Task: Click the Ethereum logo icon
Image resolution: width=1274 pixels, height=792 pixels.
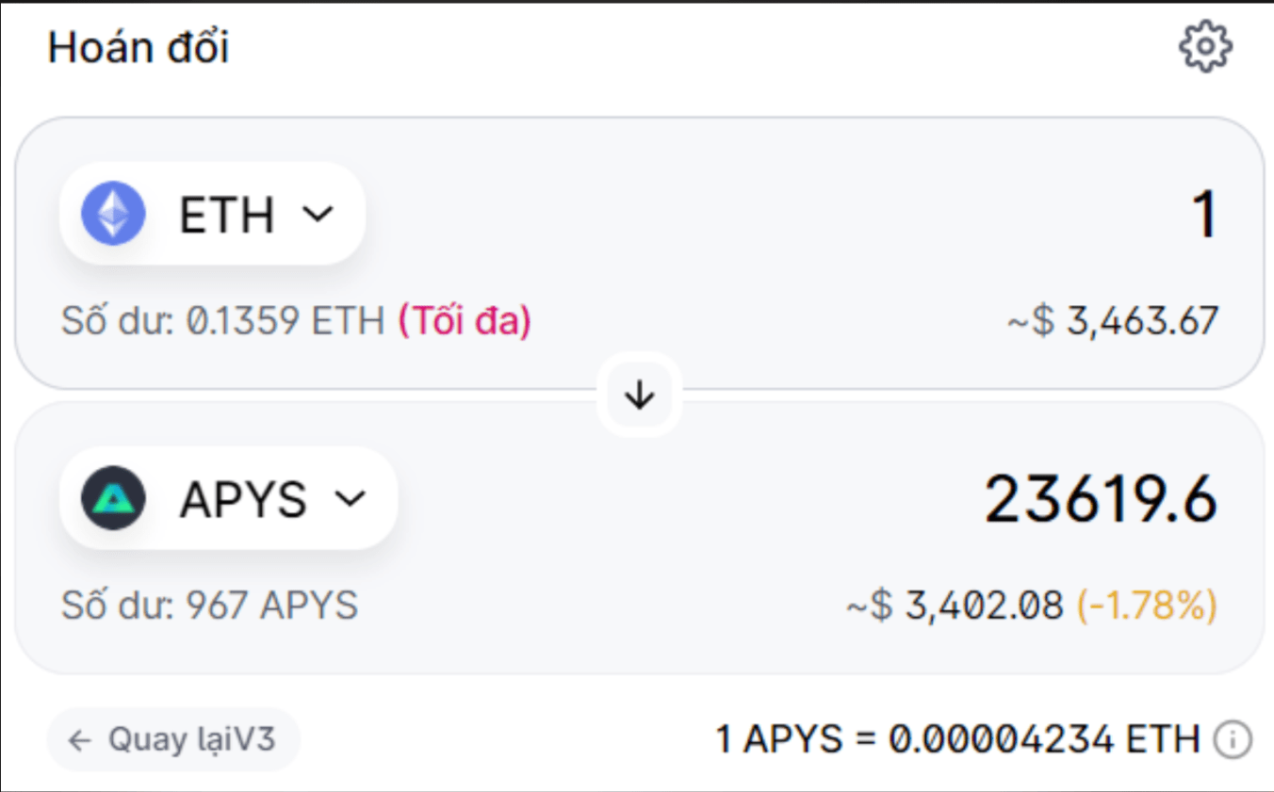Action: coord(112,213)
